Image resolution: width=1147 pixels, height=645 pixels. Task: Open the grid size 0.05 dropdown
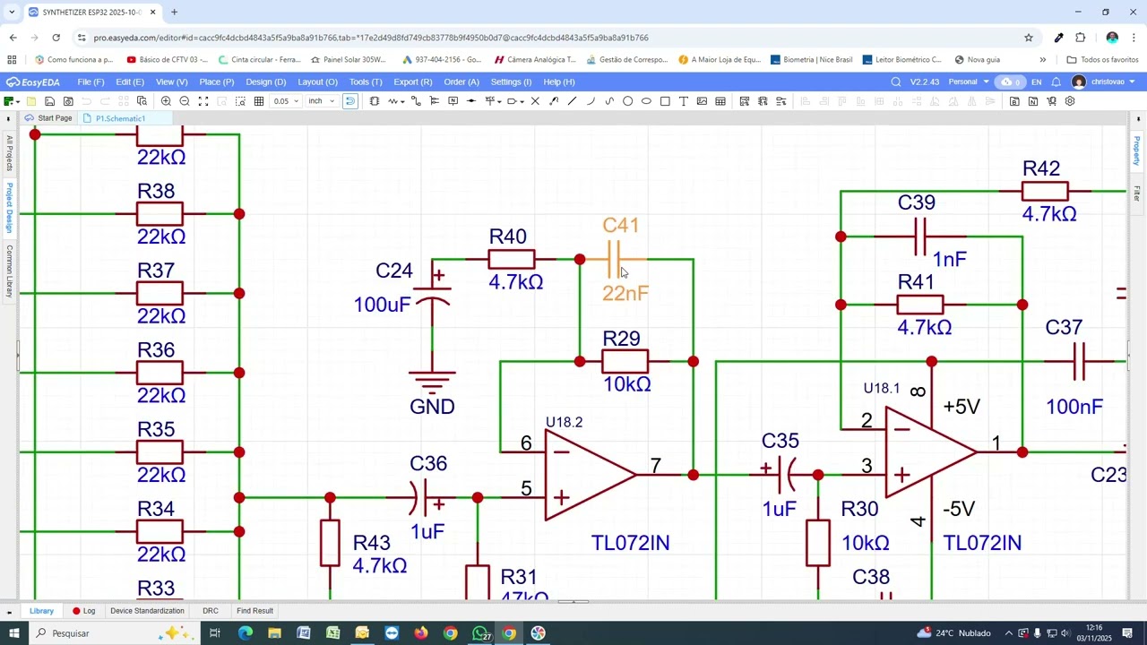click(x=286, y=101)
